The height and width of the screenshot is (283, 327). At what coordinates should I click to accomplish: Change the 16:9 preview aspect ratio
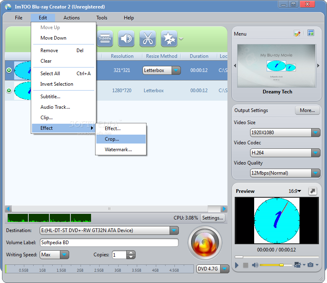click(x=295, y=191)
